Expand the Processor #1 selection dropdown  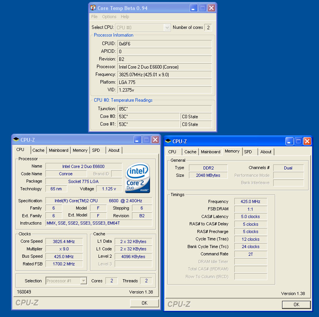[x=84, y=281]
